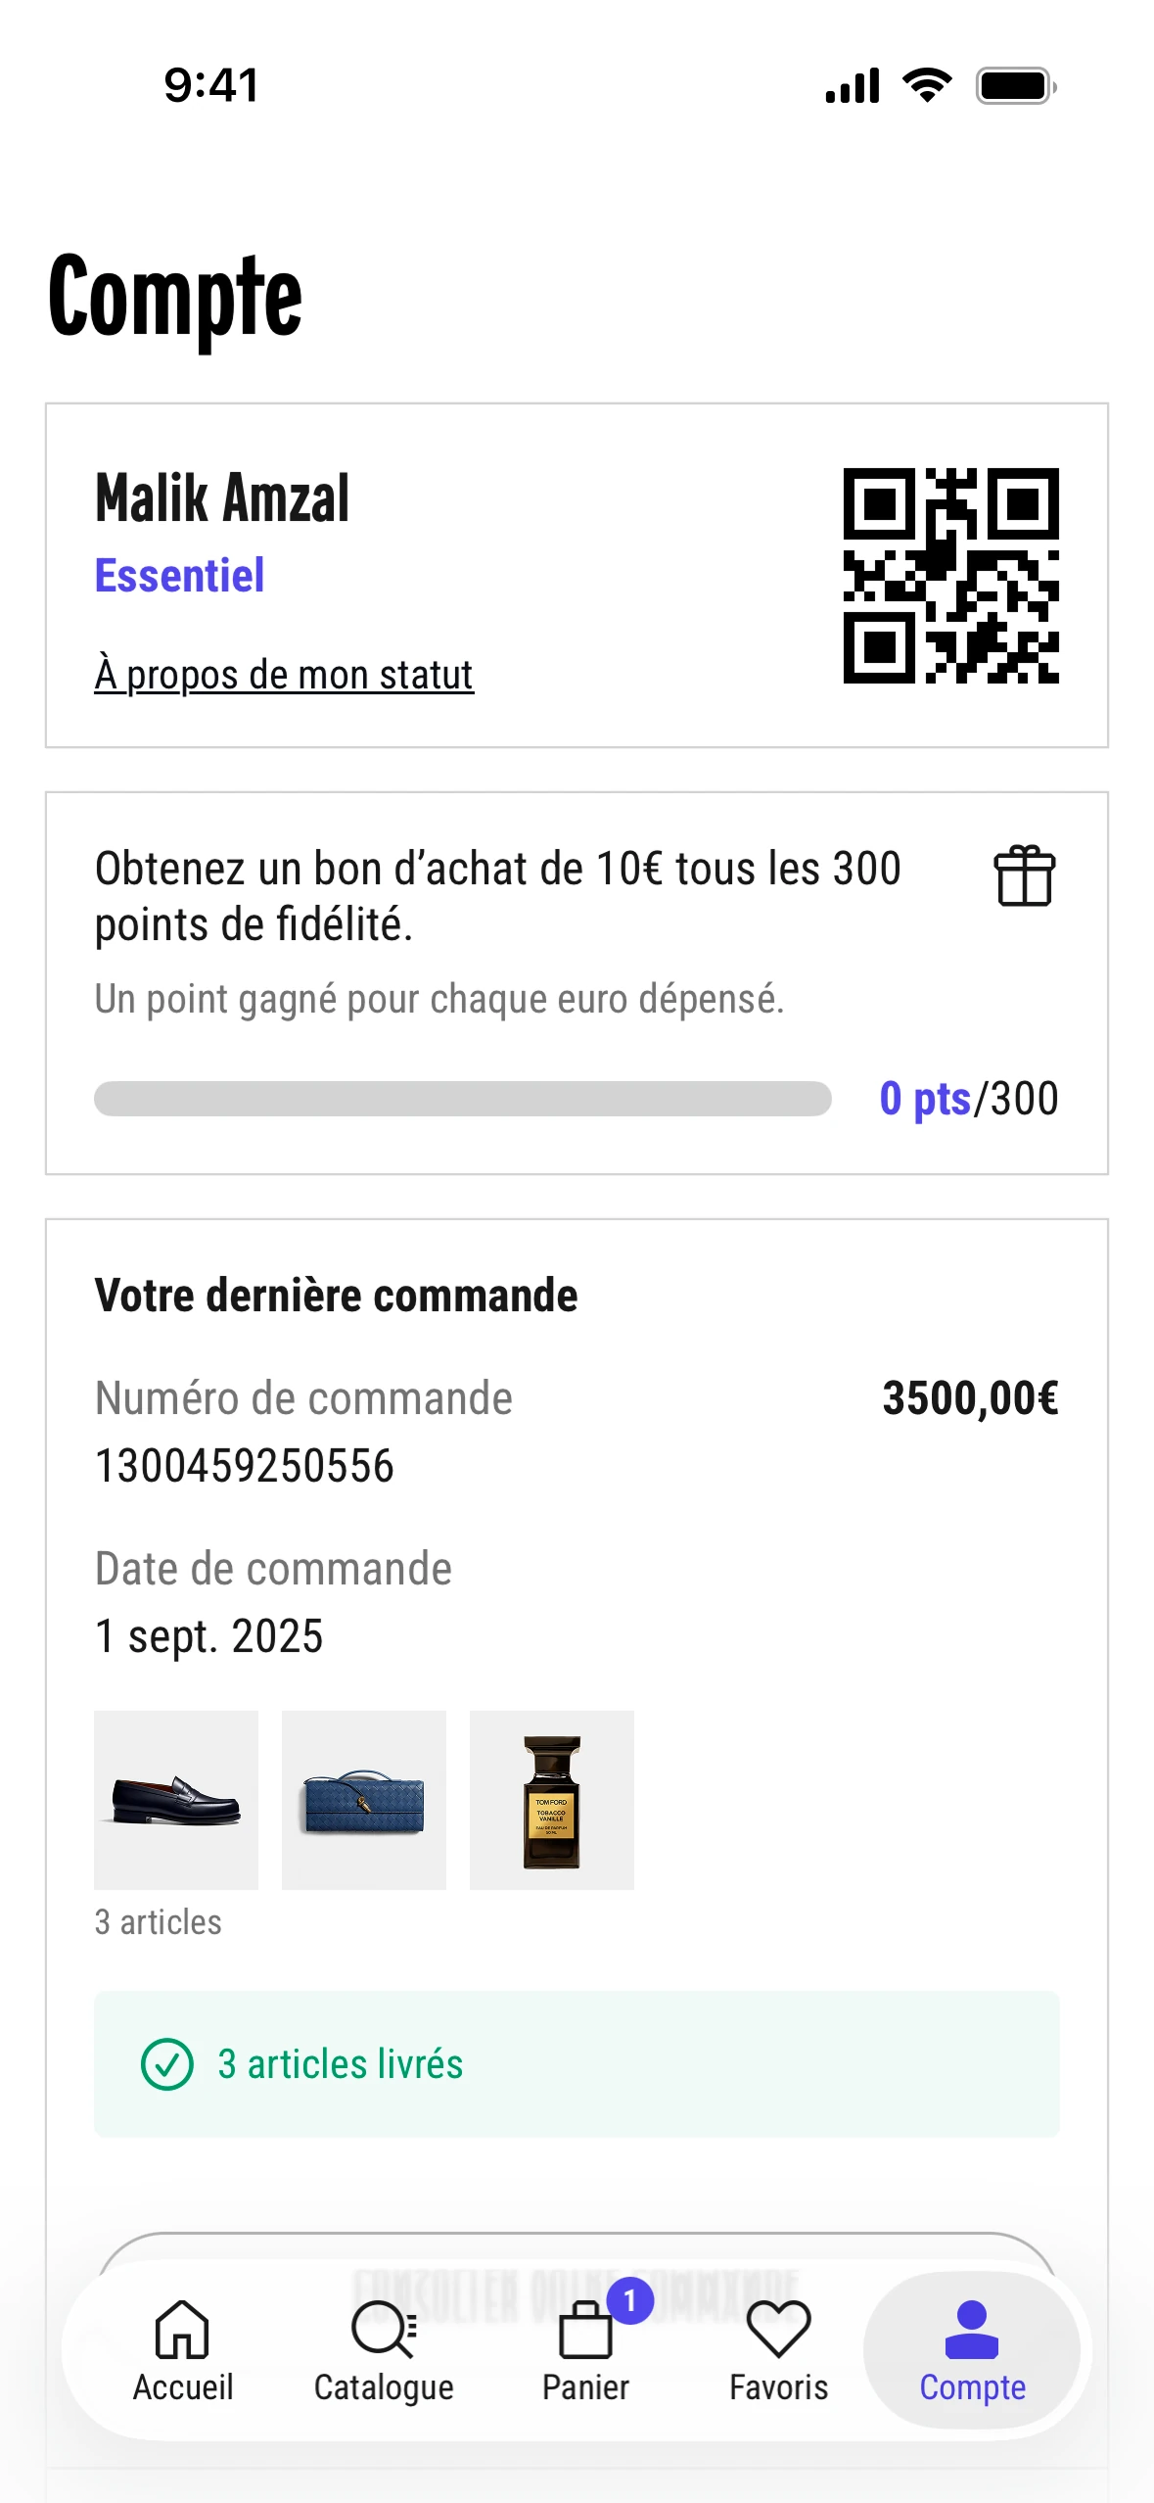Tap the loyalty points progress bar
The image size is (1154, 2503).
[x=462, y=1099]
